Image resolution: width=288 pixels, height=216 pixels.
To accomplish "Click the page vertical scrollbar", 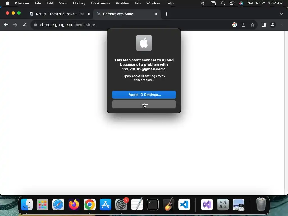I will point(286,113).
